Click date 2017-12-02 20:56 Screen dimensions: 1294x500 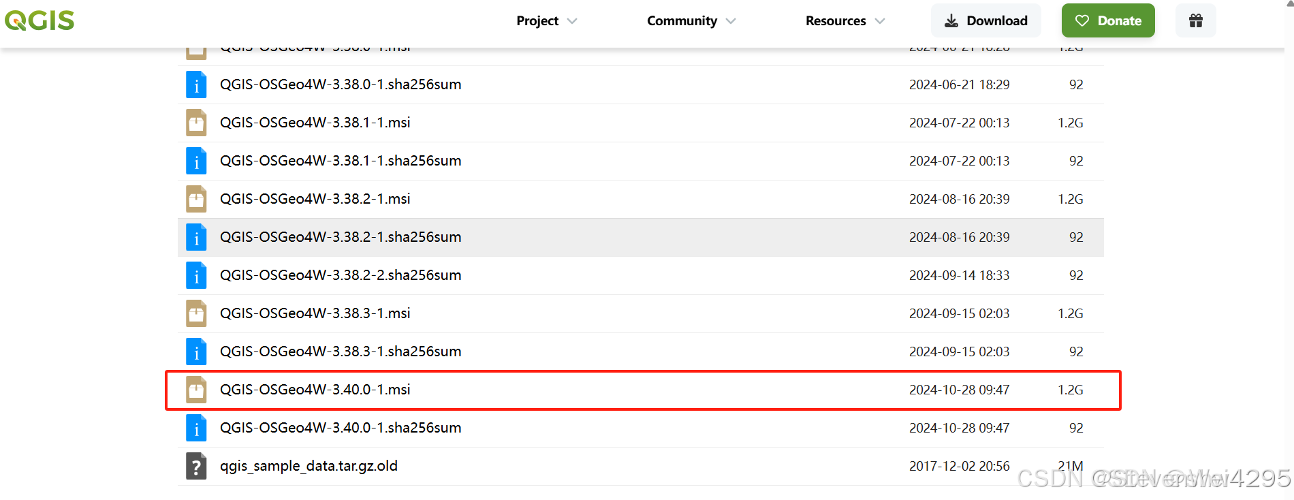[959, 466]
